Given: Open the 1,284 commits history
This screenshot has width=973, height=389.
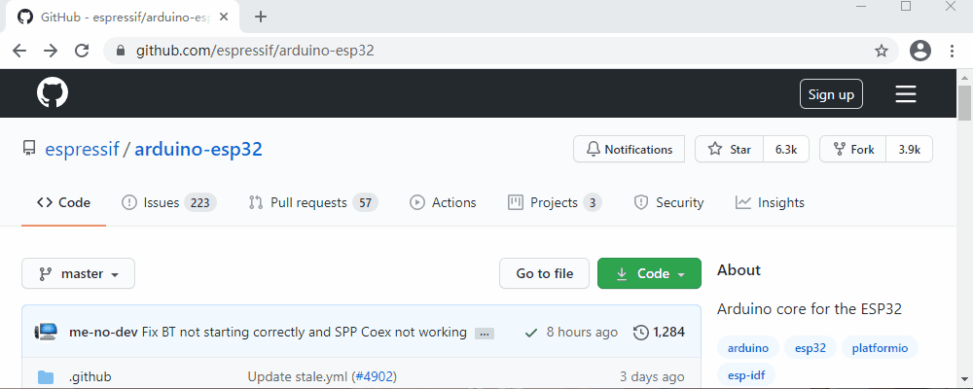Looking at the screenshot, I should (659, 333).
